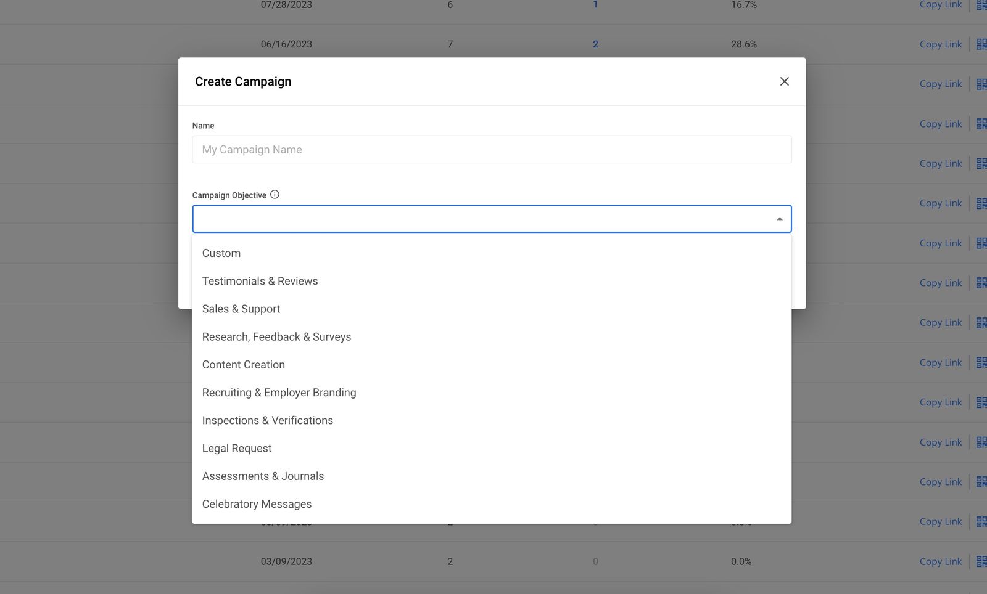The height and width of the screenshot is (594, 987).
Task: Copy Link for the 06/16/2023 campaign
Action: [940, 44]
